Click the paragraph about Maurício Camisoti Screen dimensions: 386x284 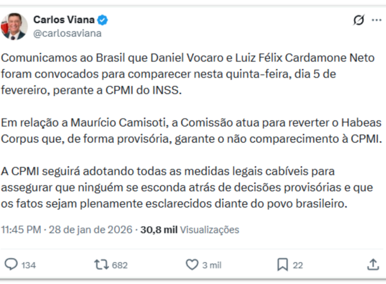coord(190,131)
